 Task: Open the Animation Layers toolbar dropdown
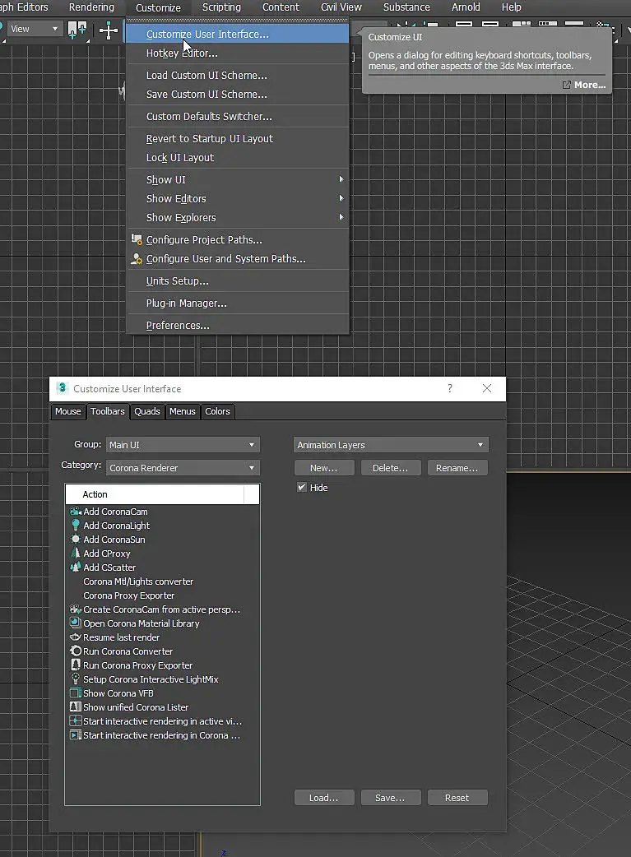[x=391, y=445]
